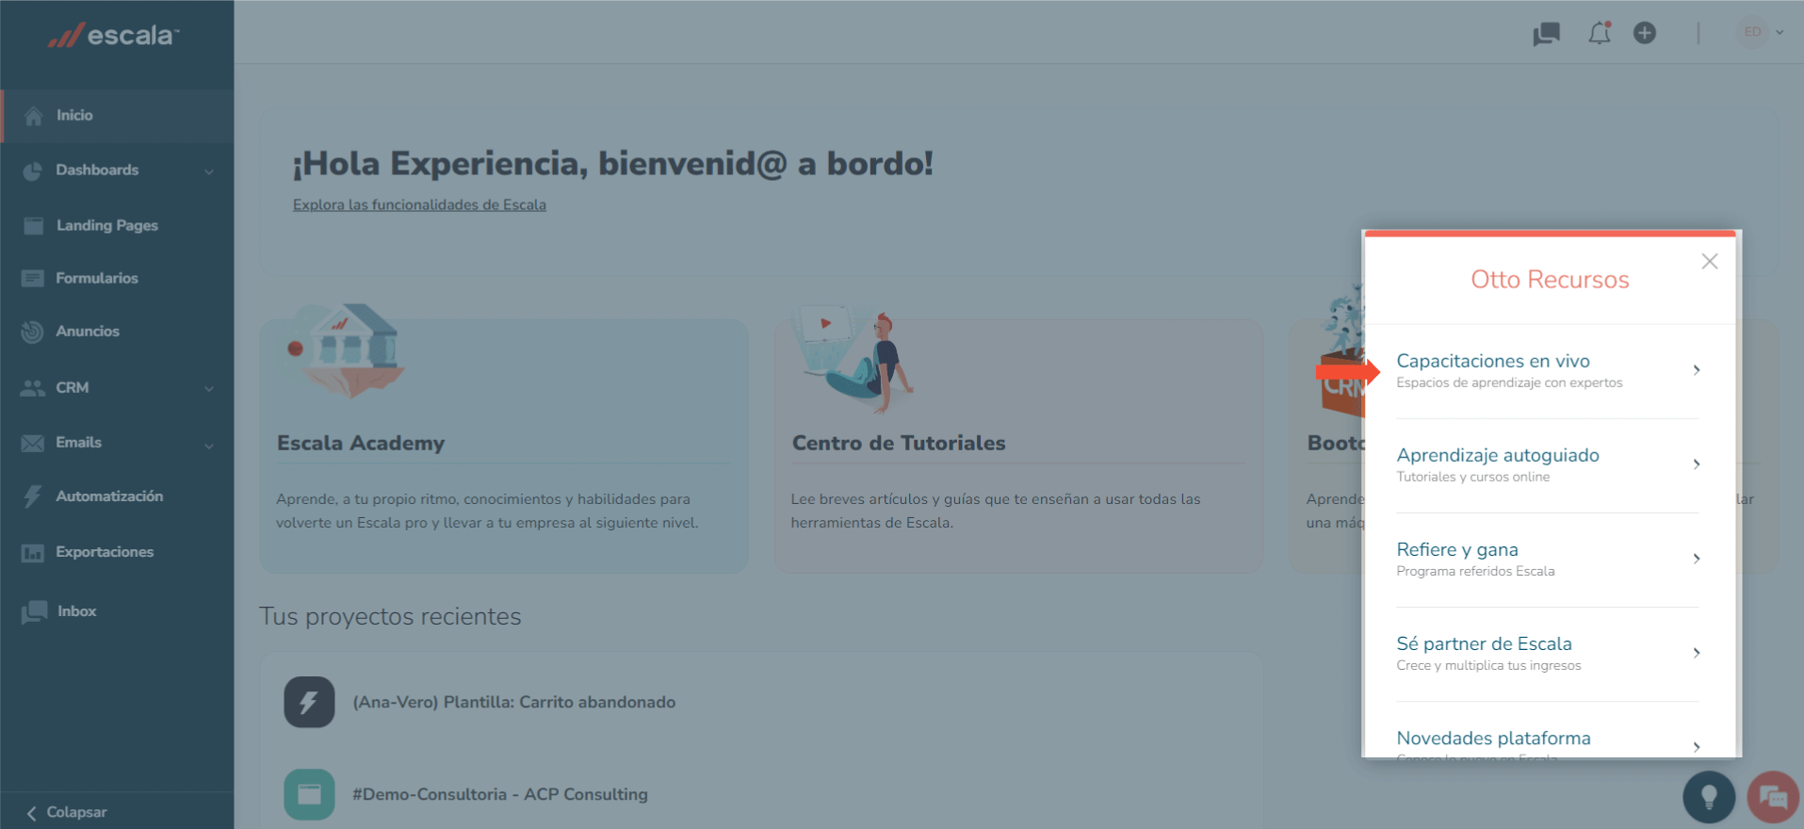Open (Ana-Vero) Plantilla: Carrito abandonado project
This screenshot has height=829, width=1804.
514,702
